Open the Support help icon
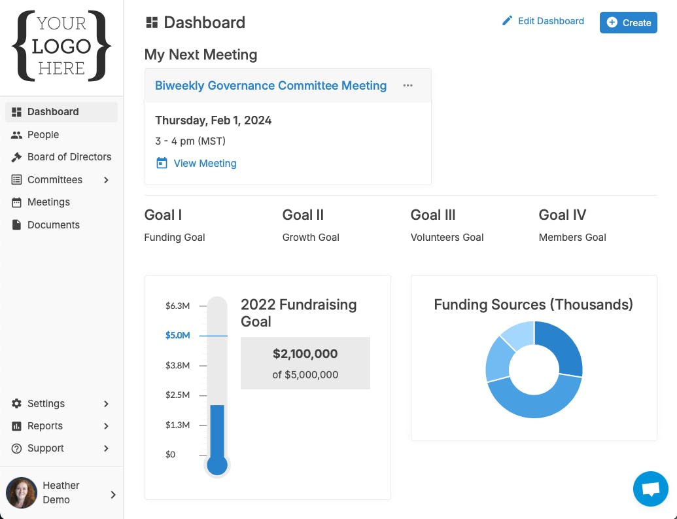The width and height of the screenshot is (677, 519). [x=16, y=448]
